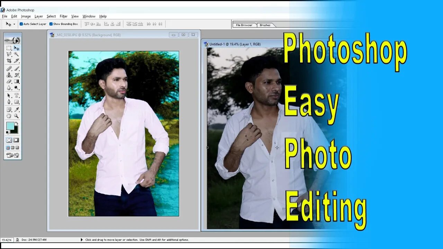Select the Rectangular Marquee tool
Image resolution: width=443 pixels, height=249 pixels.
[x=9, y=48]
